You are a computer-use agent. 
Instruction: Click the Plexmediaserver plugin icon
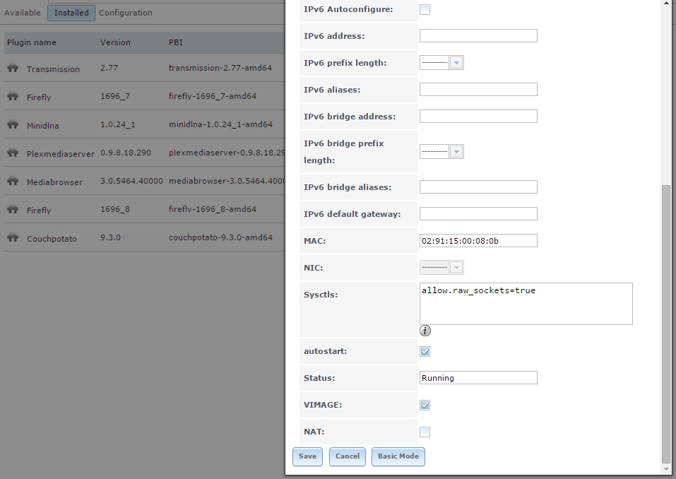(13, 153)
